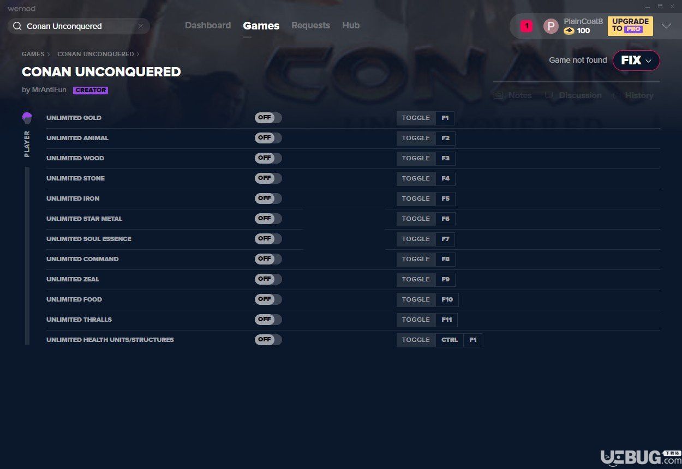
Task: Toggle Unlimited Food switch
Action: pos(268,299)
